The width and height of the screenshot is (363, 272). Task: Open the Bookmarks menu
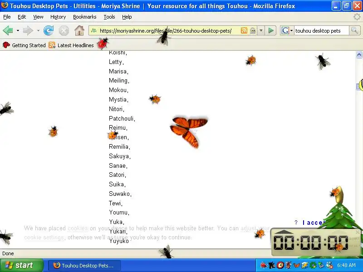[x=84, y=17]
